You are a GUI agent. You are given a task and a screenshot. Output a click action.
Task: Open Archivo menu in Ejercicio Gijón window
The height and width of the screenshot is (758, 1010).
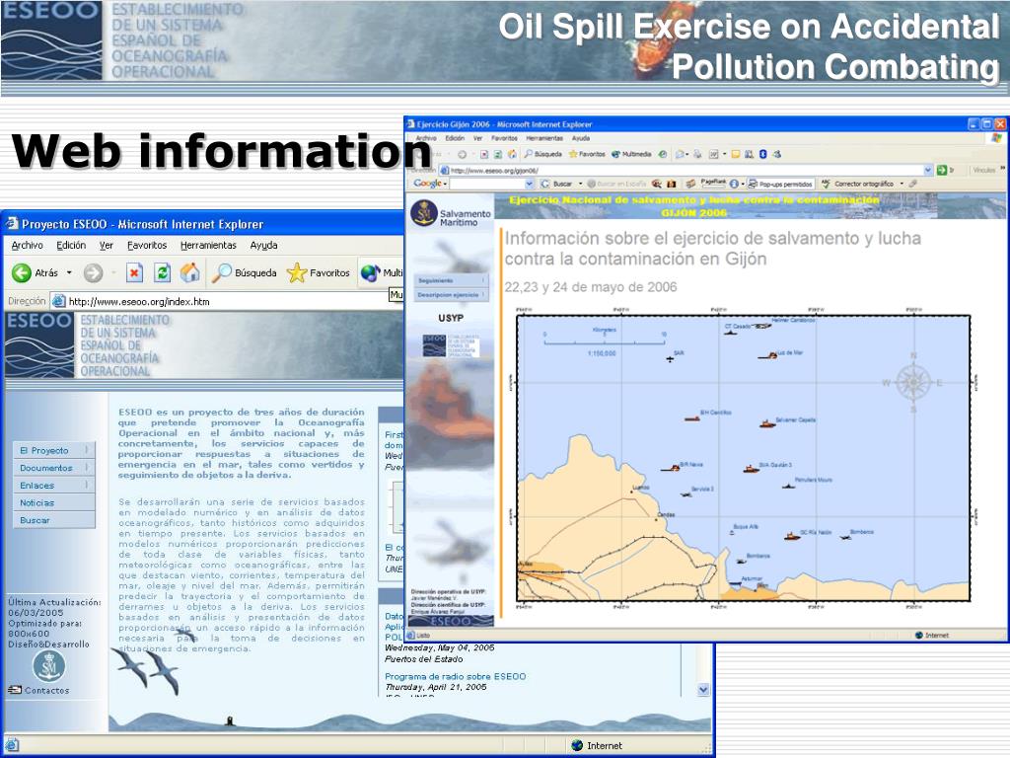pos(426,138)
